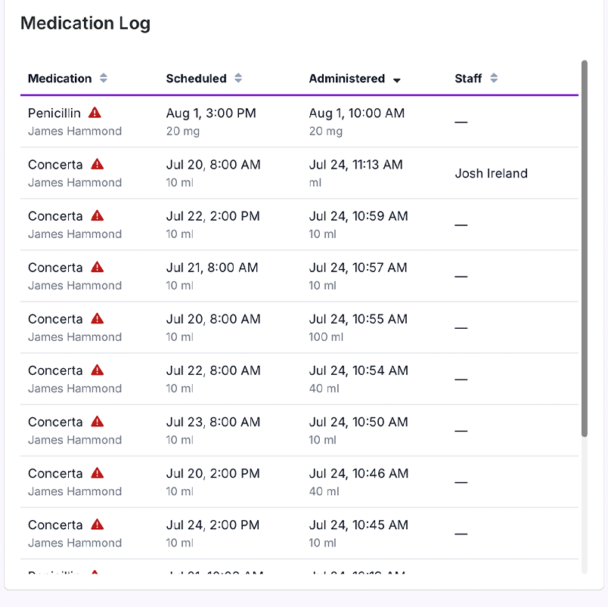Click the warning triangle on the Jul 22, 2:00 PM Concerta row
Screen dimensions: 608x607
click(97, 215)
